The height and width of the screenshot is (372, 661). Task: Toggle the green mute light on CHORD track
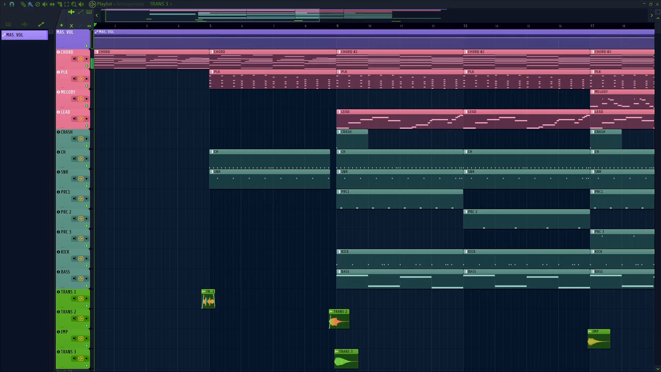87,66
